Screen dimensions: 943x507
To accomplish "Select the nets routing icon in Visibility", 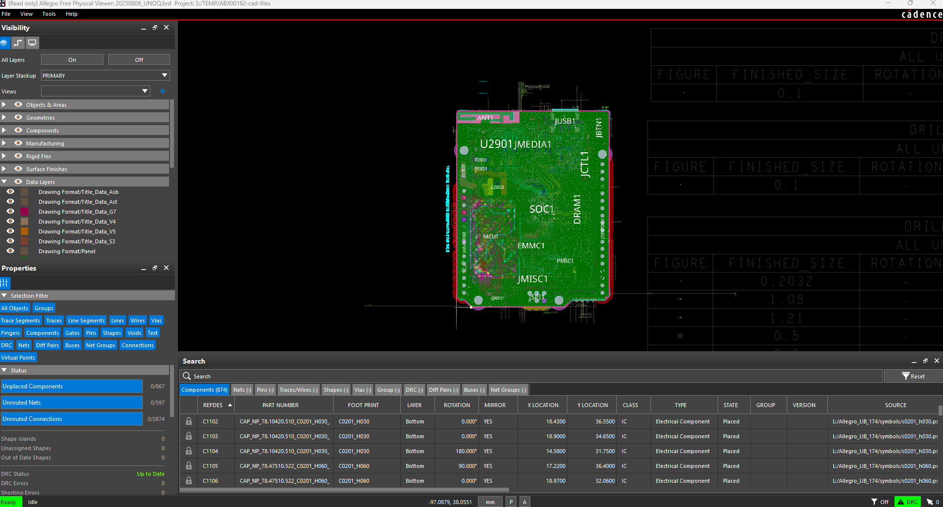I will click(18, 43).
